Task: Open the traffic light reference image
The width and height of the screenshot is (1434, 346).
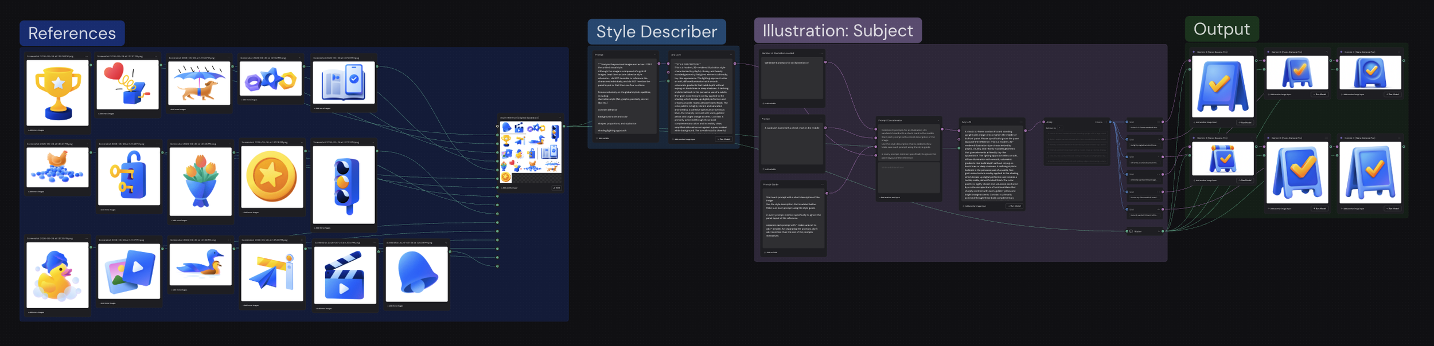Action: [344, 185]
